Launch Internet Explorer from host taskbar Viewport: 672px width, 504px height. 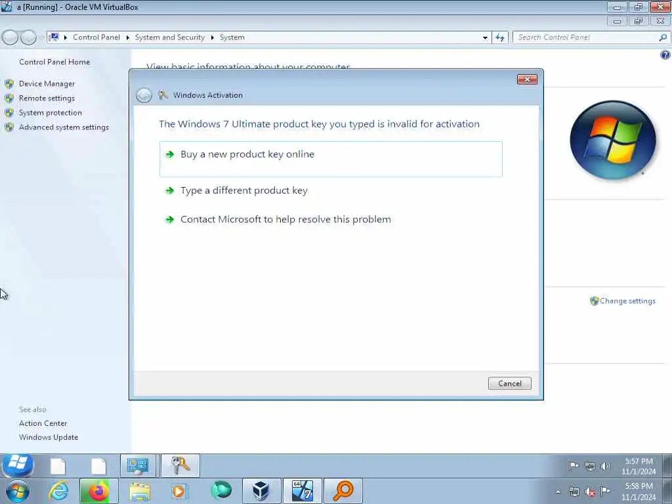click(58, 491)
